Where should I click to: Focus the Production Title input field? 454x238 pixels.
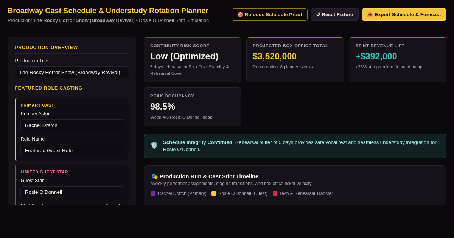[72, 73]
